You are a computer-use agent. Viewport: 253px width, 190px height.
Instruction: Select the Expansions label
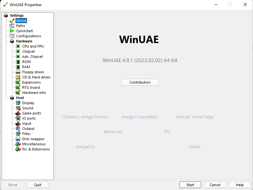tap(32, 82)
